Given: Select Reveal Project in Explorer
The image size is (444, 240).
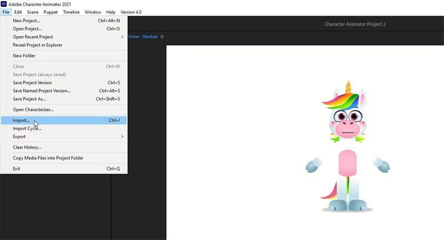Looking at the screenshot, I should point(37,45).
